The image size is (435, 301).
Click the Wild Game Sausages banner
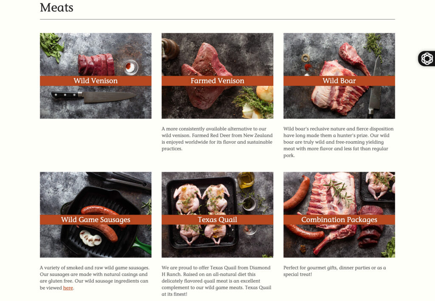[x=96, y=220]
